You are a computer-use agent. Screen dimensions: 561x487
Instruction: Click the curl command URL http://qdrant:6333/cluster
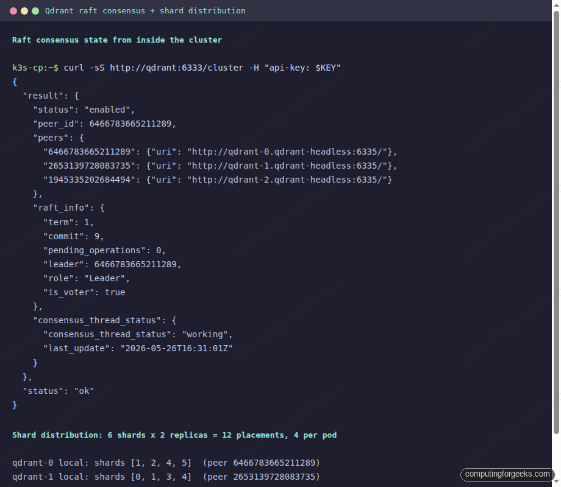176,68
